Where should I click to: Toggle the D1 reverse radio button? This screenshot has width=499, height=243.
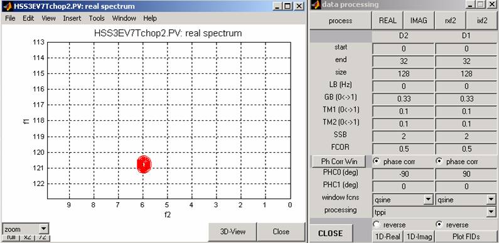439,225
